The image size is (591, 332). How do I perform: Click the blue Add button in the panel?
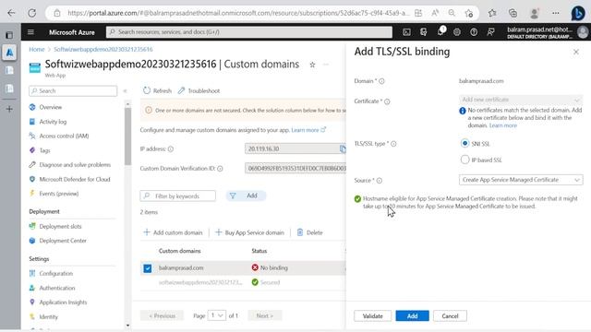click(x=412, y=315)
